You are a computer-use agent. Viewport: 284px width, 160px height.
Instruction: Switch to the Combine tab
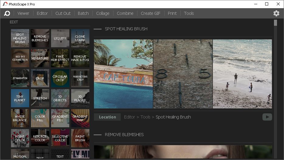pyautogui.click(x=125, y=13)
